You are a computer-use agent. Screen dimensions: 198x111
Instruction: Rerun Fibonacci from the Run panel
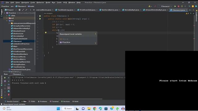click(x=5, y=78)
